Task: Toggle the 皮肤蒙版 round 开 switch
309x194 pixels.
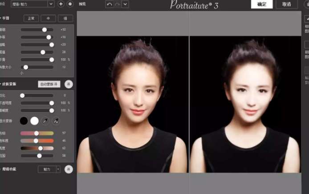Action: coord(69,84)
